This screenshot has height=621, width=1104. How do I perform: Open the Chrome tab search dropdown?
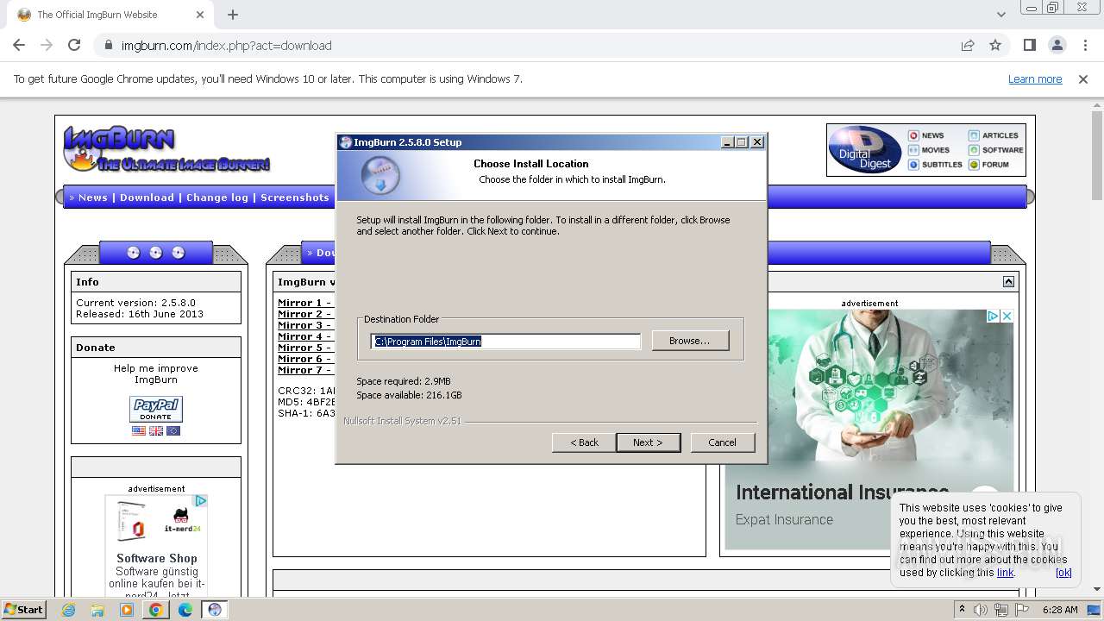point(1001,15)
